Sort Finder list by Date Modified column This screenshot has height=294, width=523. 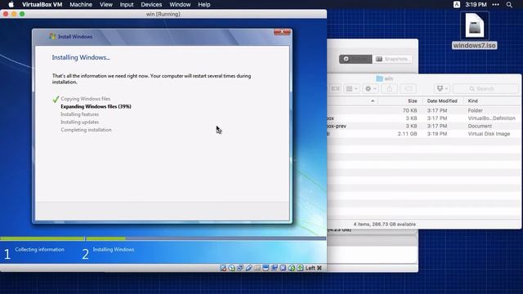[442, 101]
